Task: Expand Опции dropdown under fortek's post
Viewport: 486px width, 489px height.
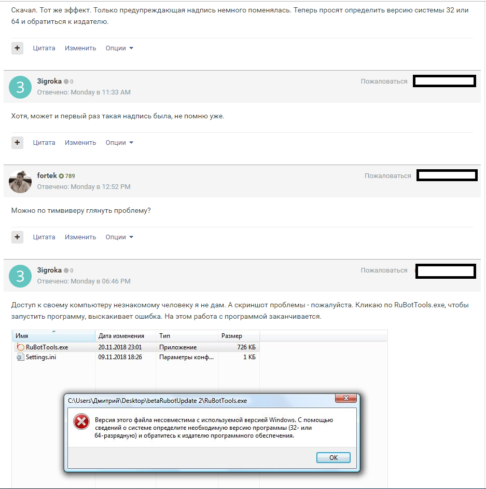Action: point(119,237)
